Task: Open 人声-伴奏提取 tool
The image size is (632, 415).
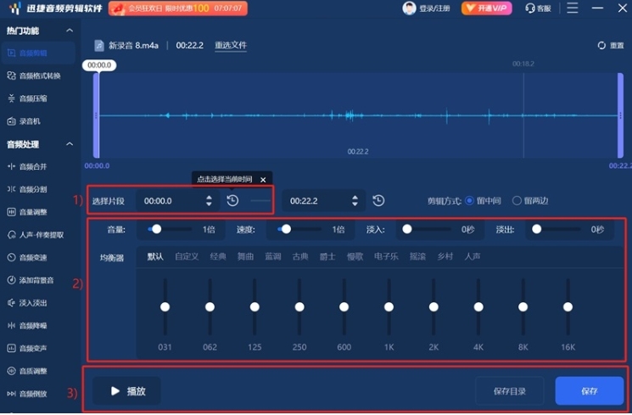Action: [36, 235]
